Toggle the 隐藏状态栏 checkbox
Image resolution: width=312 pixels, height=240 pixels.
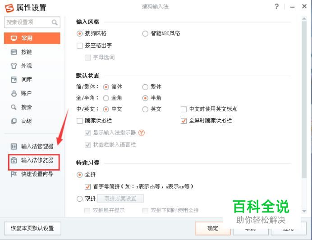point(80,121)
